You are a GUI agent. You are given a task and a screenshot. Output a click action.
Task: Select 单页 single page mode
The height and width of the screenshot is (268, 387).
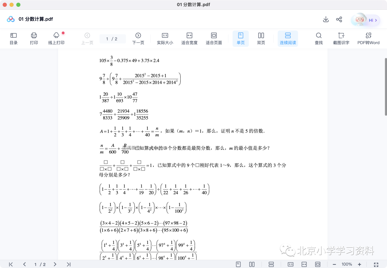click(x=241, y=39)
